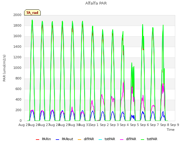Toggle cyan totPAR legend entry
The height and width of the screenshot is (145, 193).
(107, 139)
